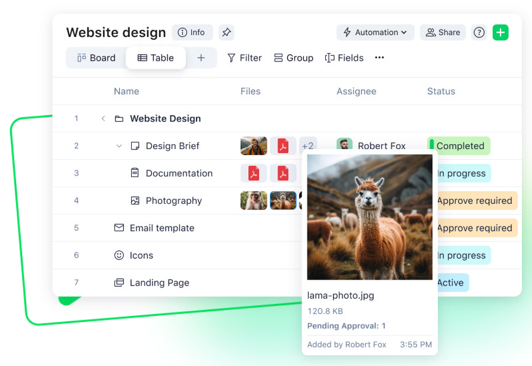Open the Fields settings
The image size is (532, 366).
344,58
